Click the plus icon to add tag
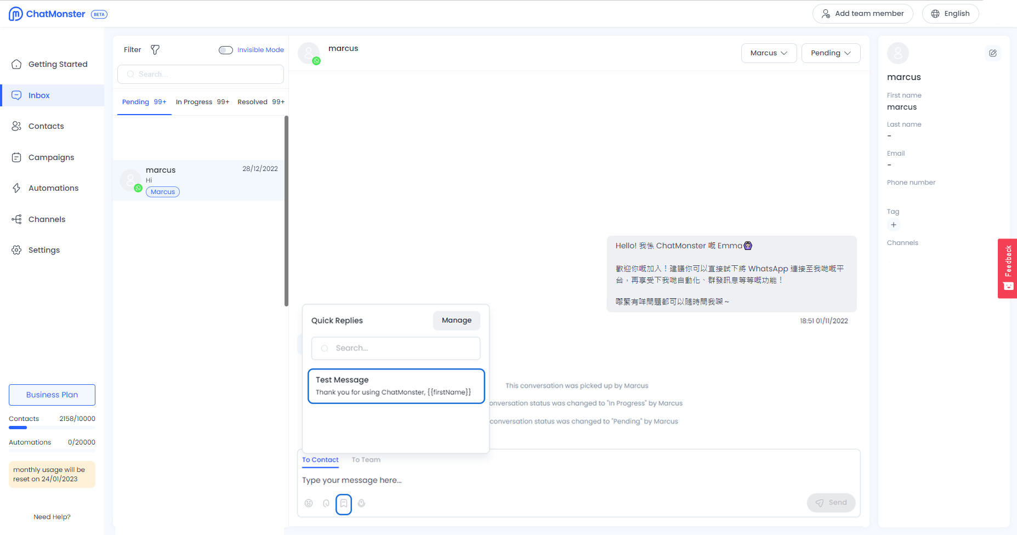Image resolution: width=1017 pixels, height=535 pixels. click(x=894, y=225)
